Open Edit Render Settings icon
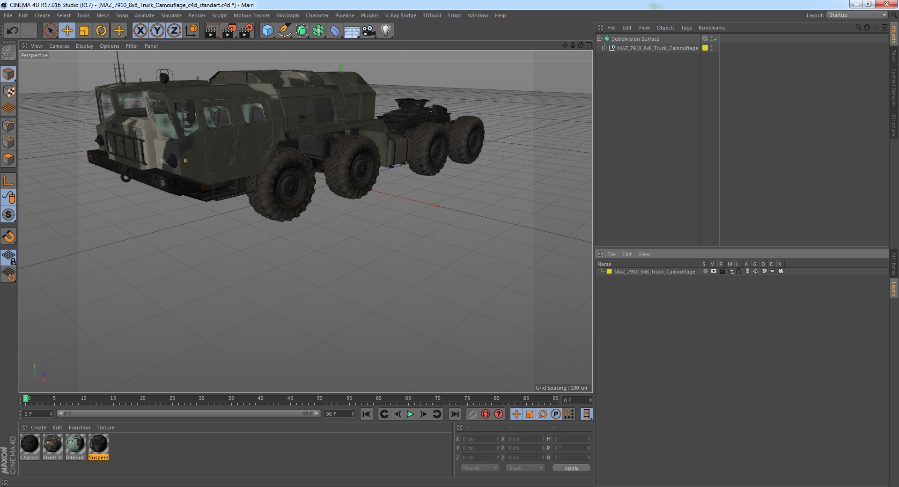899x487 pixels. click(246, 31)
